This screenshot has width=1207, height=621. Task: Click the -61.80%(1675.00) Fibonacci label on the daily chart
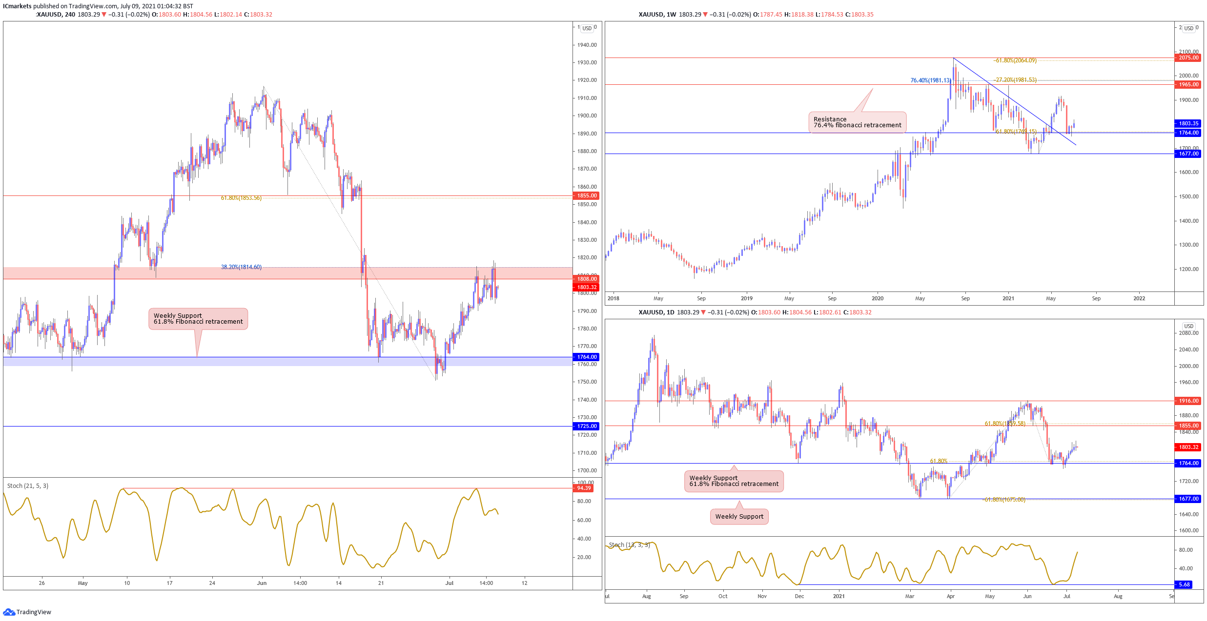tap(1003, 500)
